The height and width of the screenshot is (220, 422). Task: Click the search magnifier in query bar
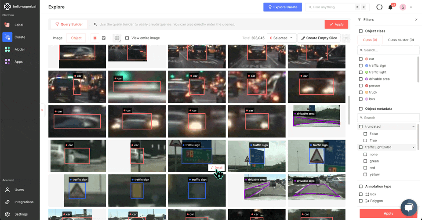point(95,24)
